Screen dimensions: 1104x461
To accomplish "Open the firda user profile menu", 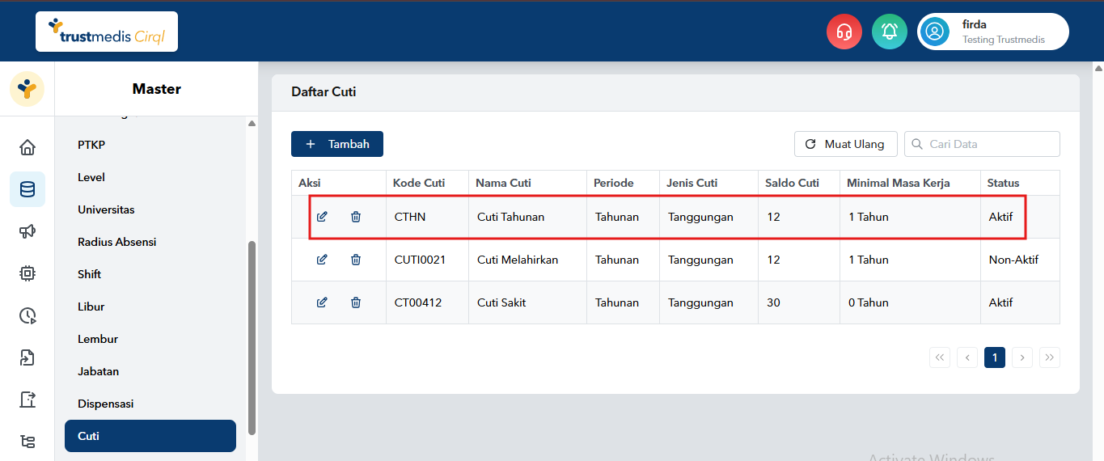I will 993,32.
